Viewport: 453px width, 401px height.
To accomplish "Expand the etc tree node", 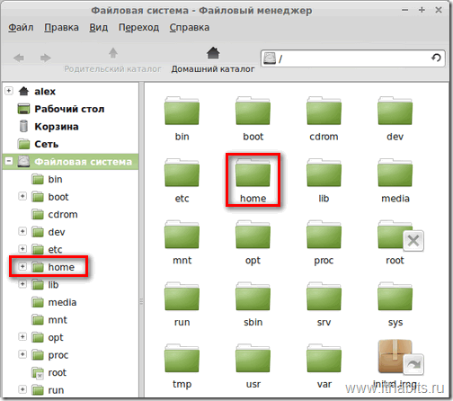I will point(22,249).
